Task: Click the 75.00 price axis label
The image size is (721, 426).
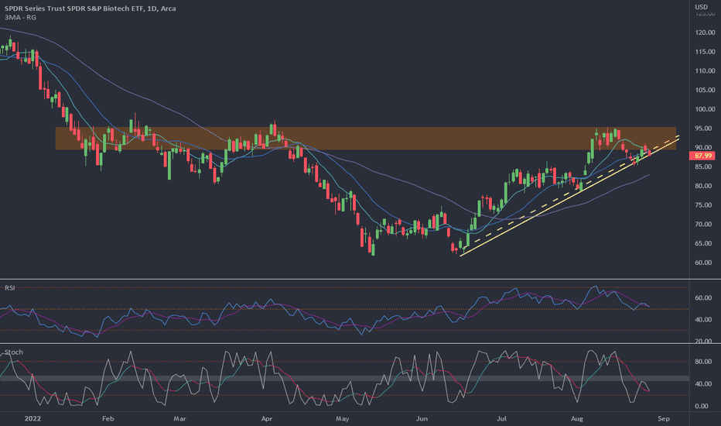Action: point(705,205)
